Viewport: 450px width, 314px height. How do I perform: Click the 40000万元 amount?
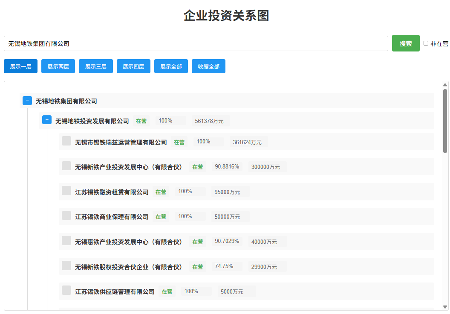coord(267,242)
